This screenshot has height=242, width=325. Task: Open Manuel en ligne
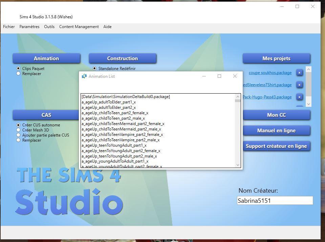pos(277,130)
